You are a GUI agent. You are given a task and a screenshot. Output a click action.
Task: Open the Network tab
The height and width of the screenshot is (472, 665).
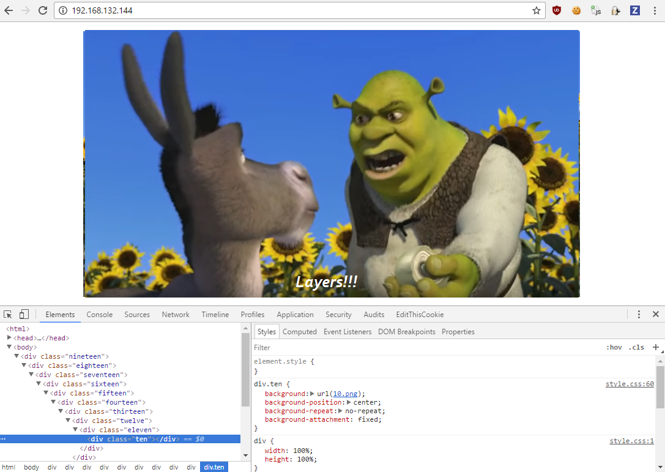(176, 315)
